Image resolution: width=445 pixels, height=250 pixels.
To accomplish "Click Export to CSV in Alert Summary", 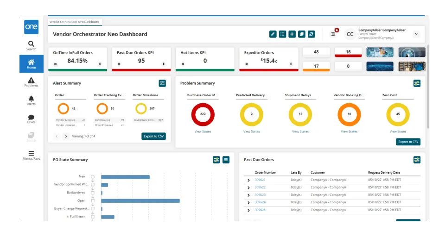I will click(x=153, y=136).
